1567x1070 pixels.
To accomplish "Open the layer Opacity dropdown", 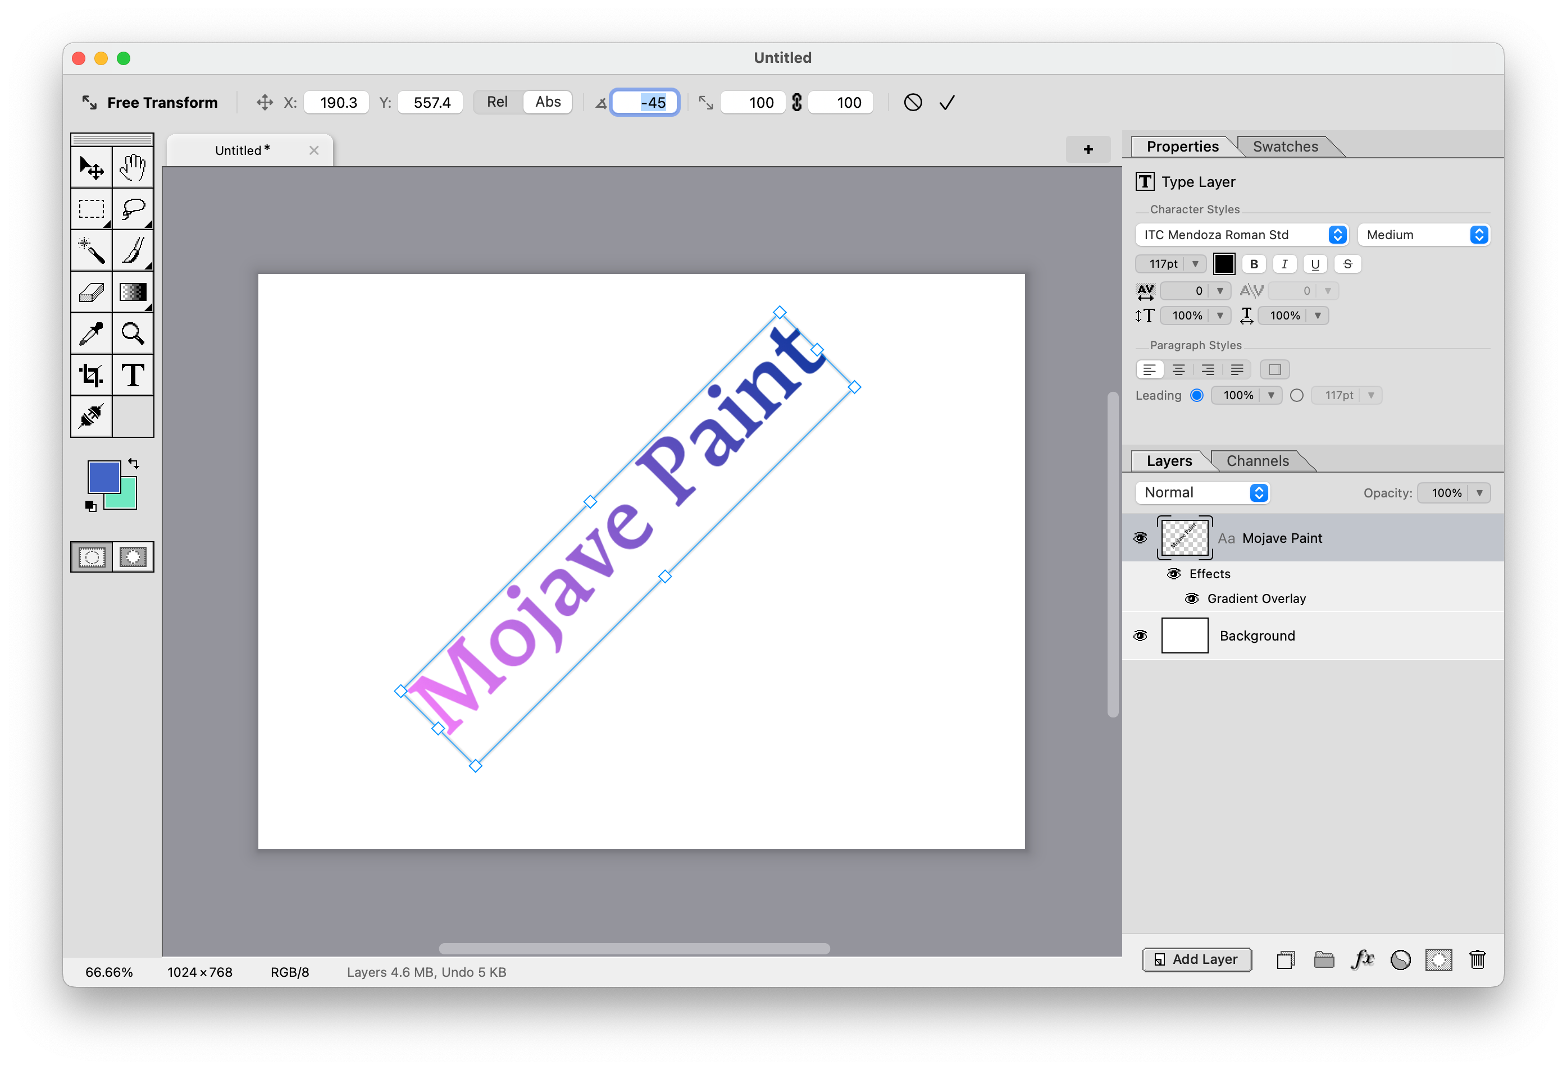I will [1479, 493].
